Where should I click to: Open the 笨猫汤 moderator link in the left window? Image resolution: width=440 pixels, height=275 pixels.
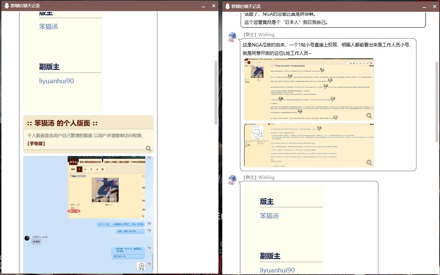pos(48,26)
